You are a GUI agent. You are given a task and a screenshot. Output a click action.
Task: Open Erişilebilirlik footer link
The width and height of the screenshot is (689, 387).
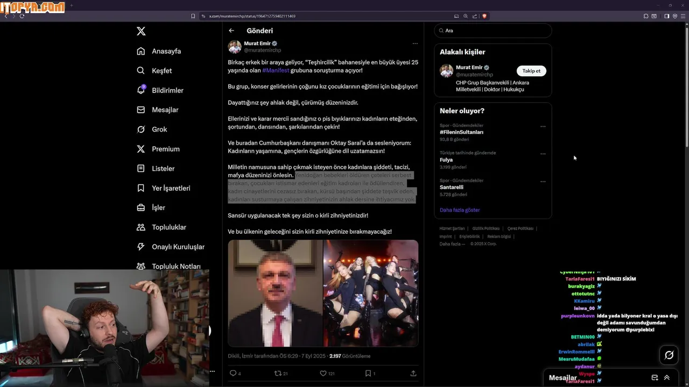pyautogui.click(x=469, y=236)
